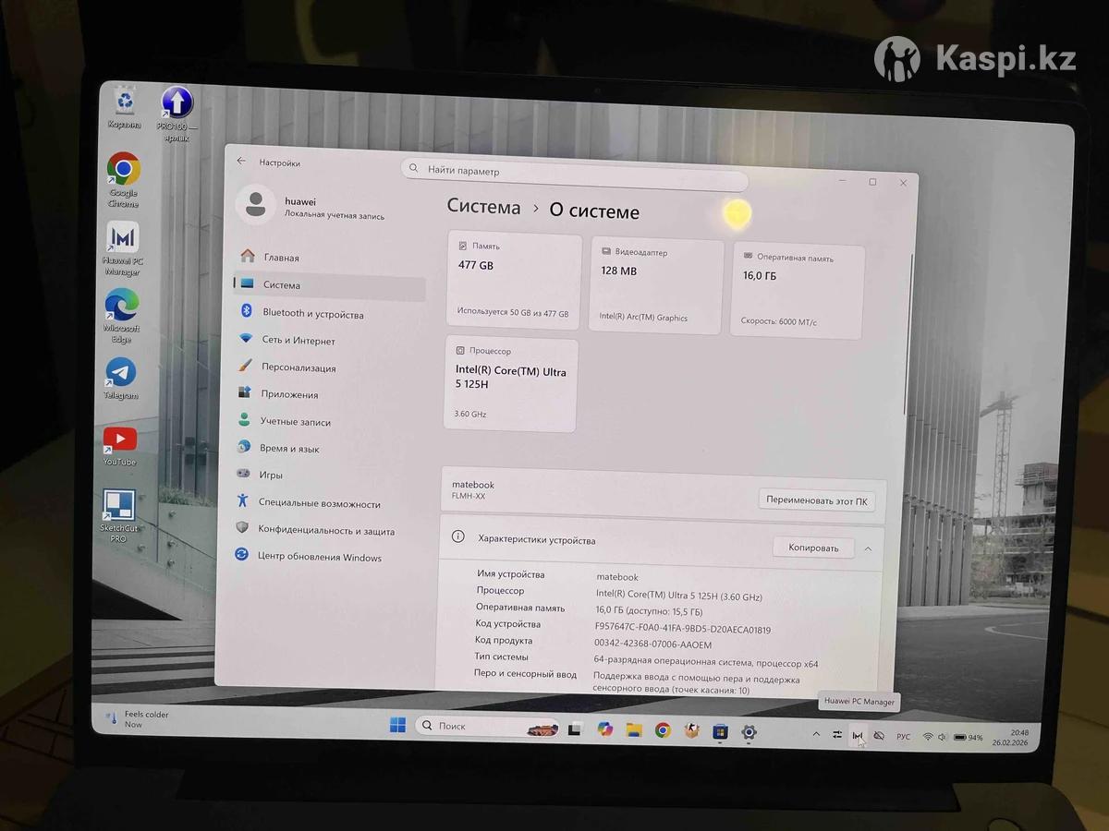The height and width of the screenshot is (831, 1109).
Task: Open the Recycle Bin (Корзина)
Action: click(x=124, y=102)
